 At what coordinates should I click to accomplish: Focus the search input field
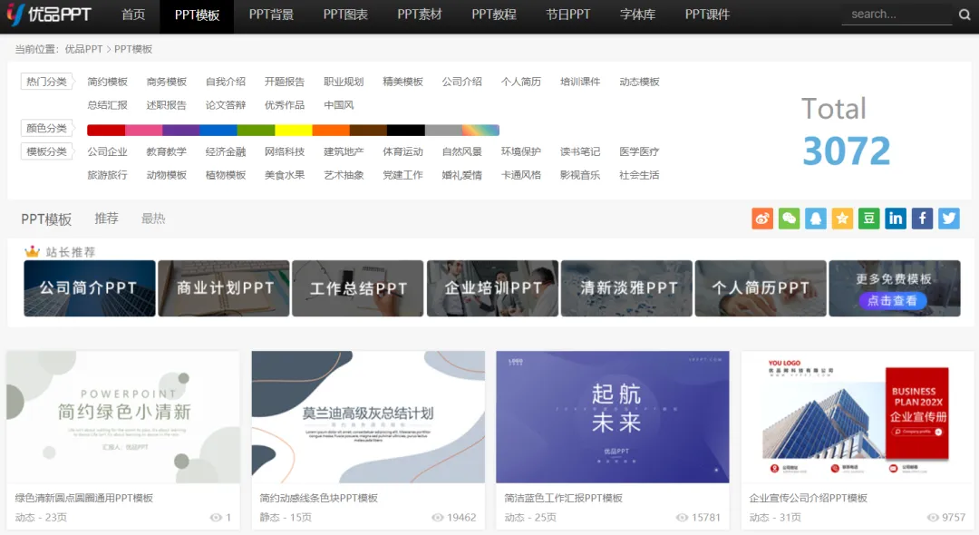(897, 15)
